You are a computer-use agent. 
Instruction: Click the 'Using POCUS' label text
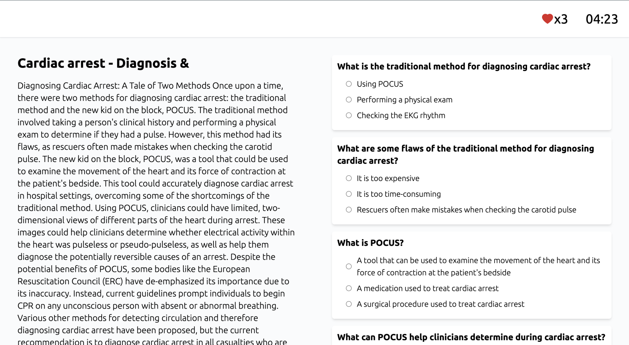pos(380,84)
